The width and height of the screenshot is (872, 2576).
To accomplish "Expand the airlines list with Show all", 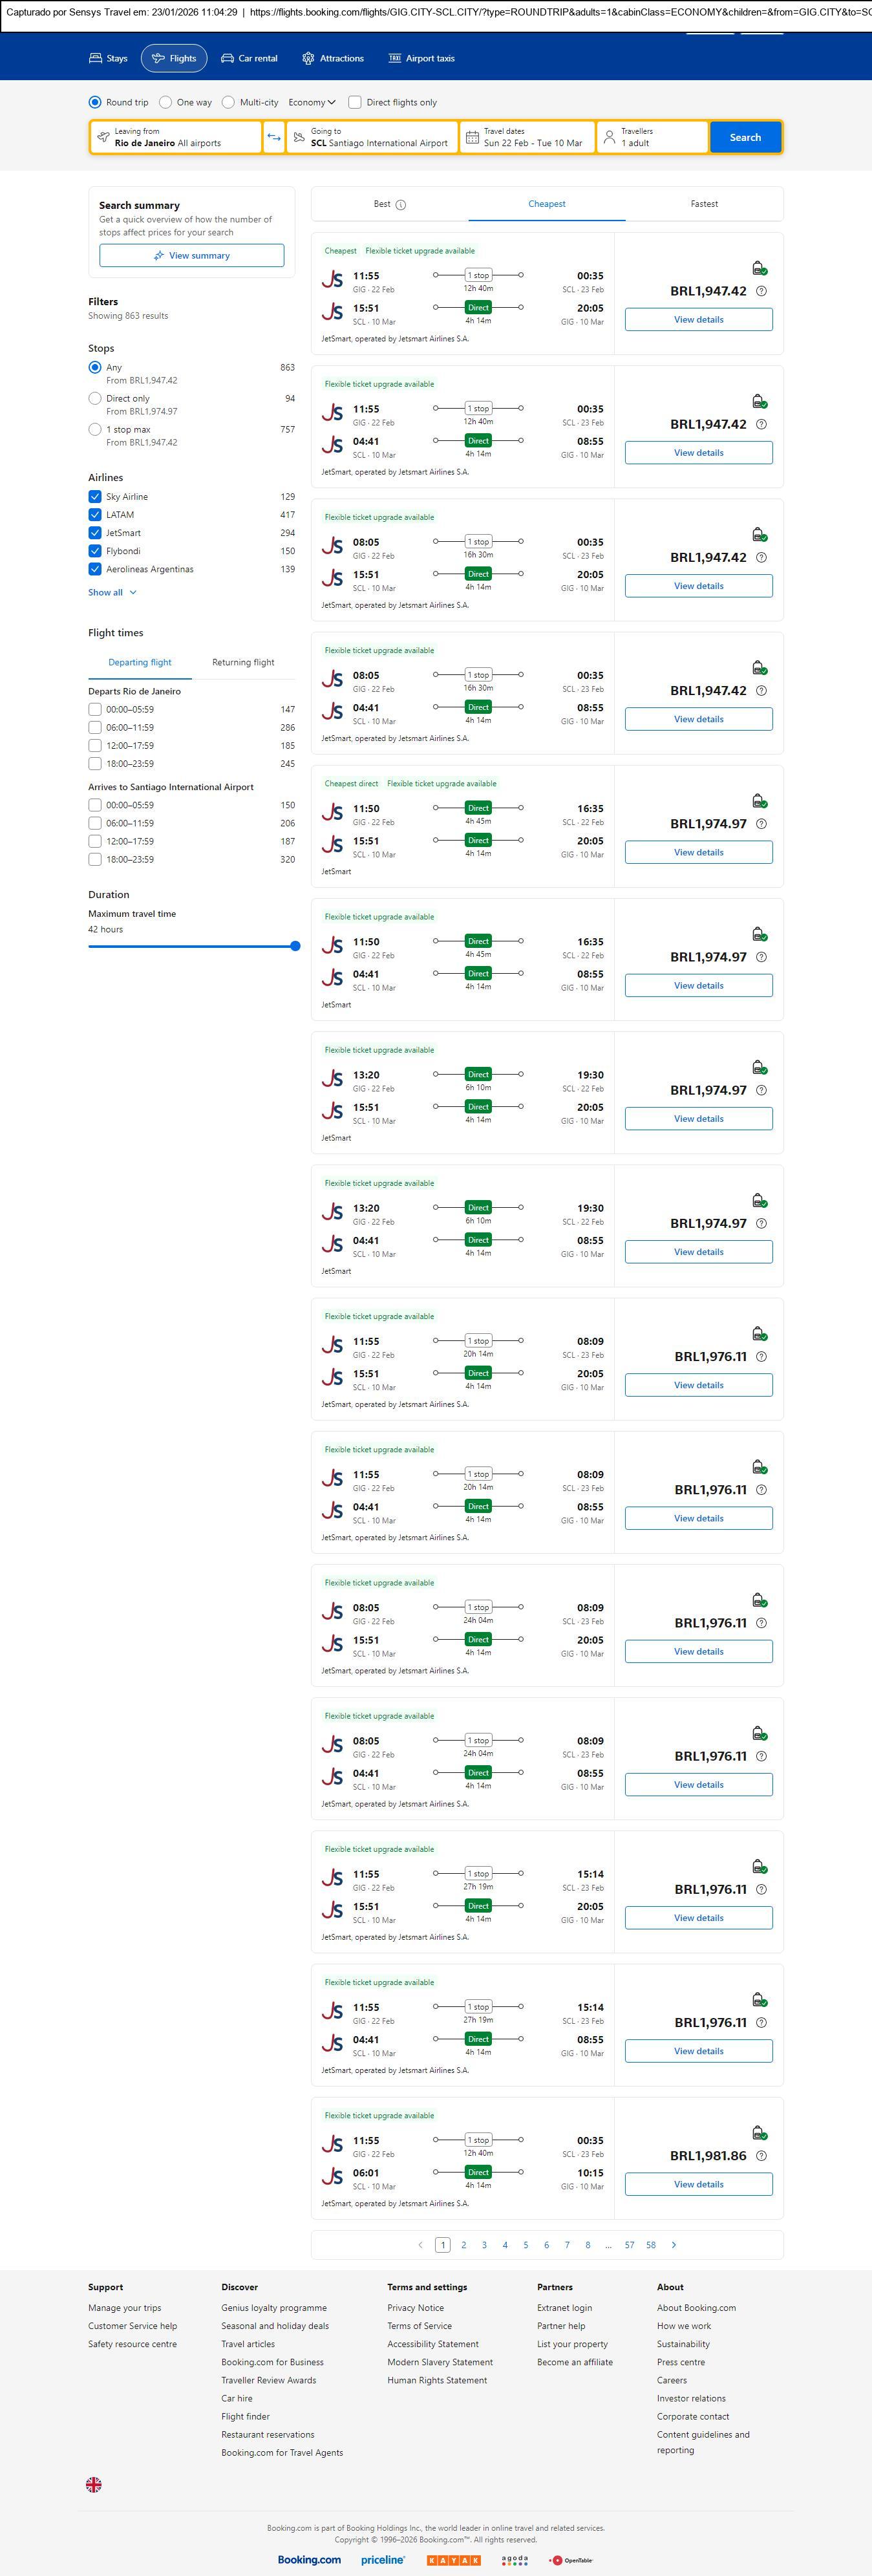I will coord(112,593).
